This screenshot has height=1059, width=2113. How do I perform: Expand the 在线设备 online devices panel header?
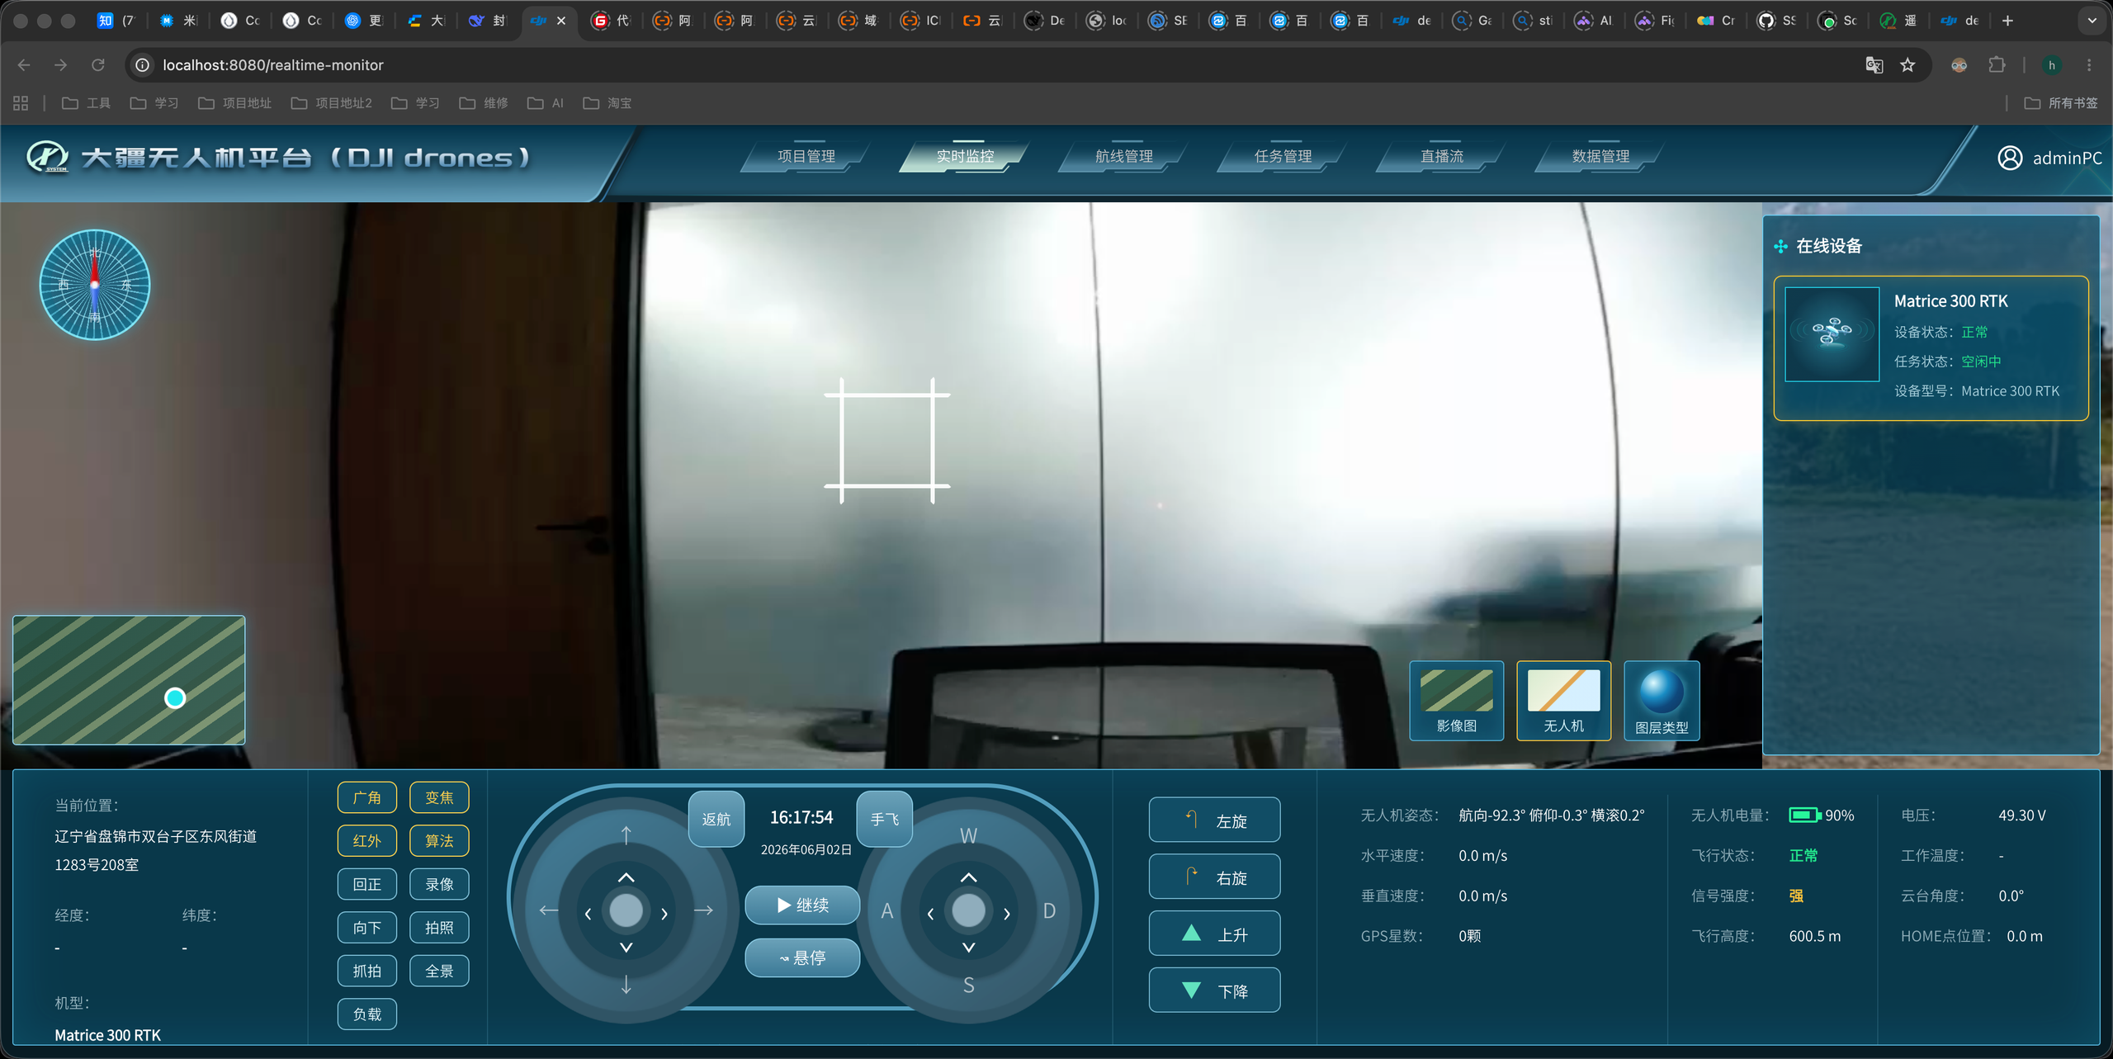tap(1828, 246)
